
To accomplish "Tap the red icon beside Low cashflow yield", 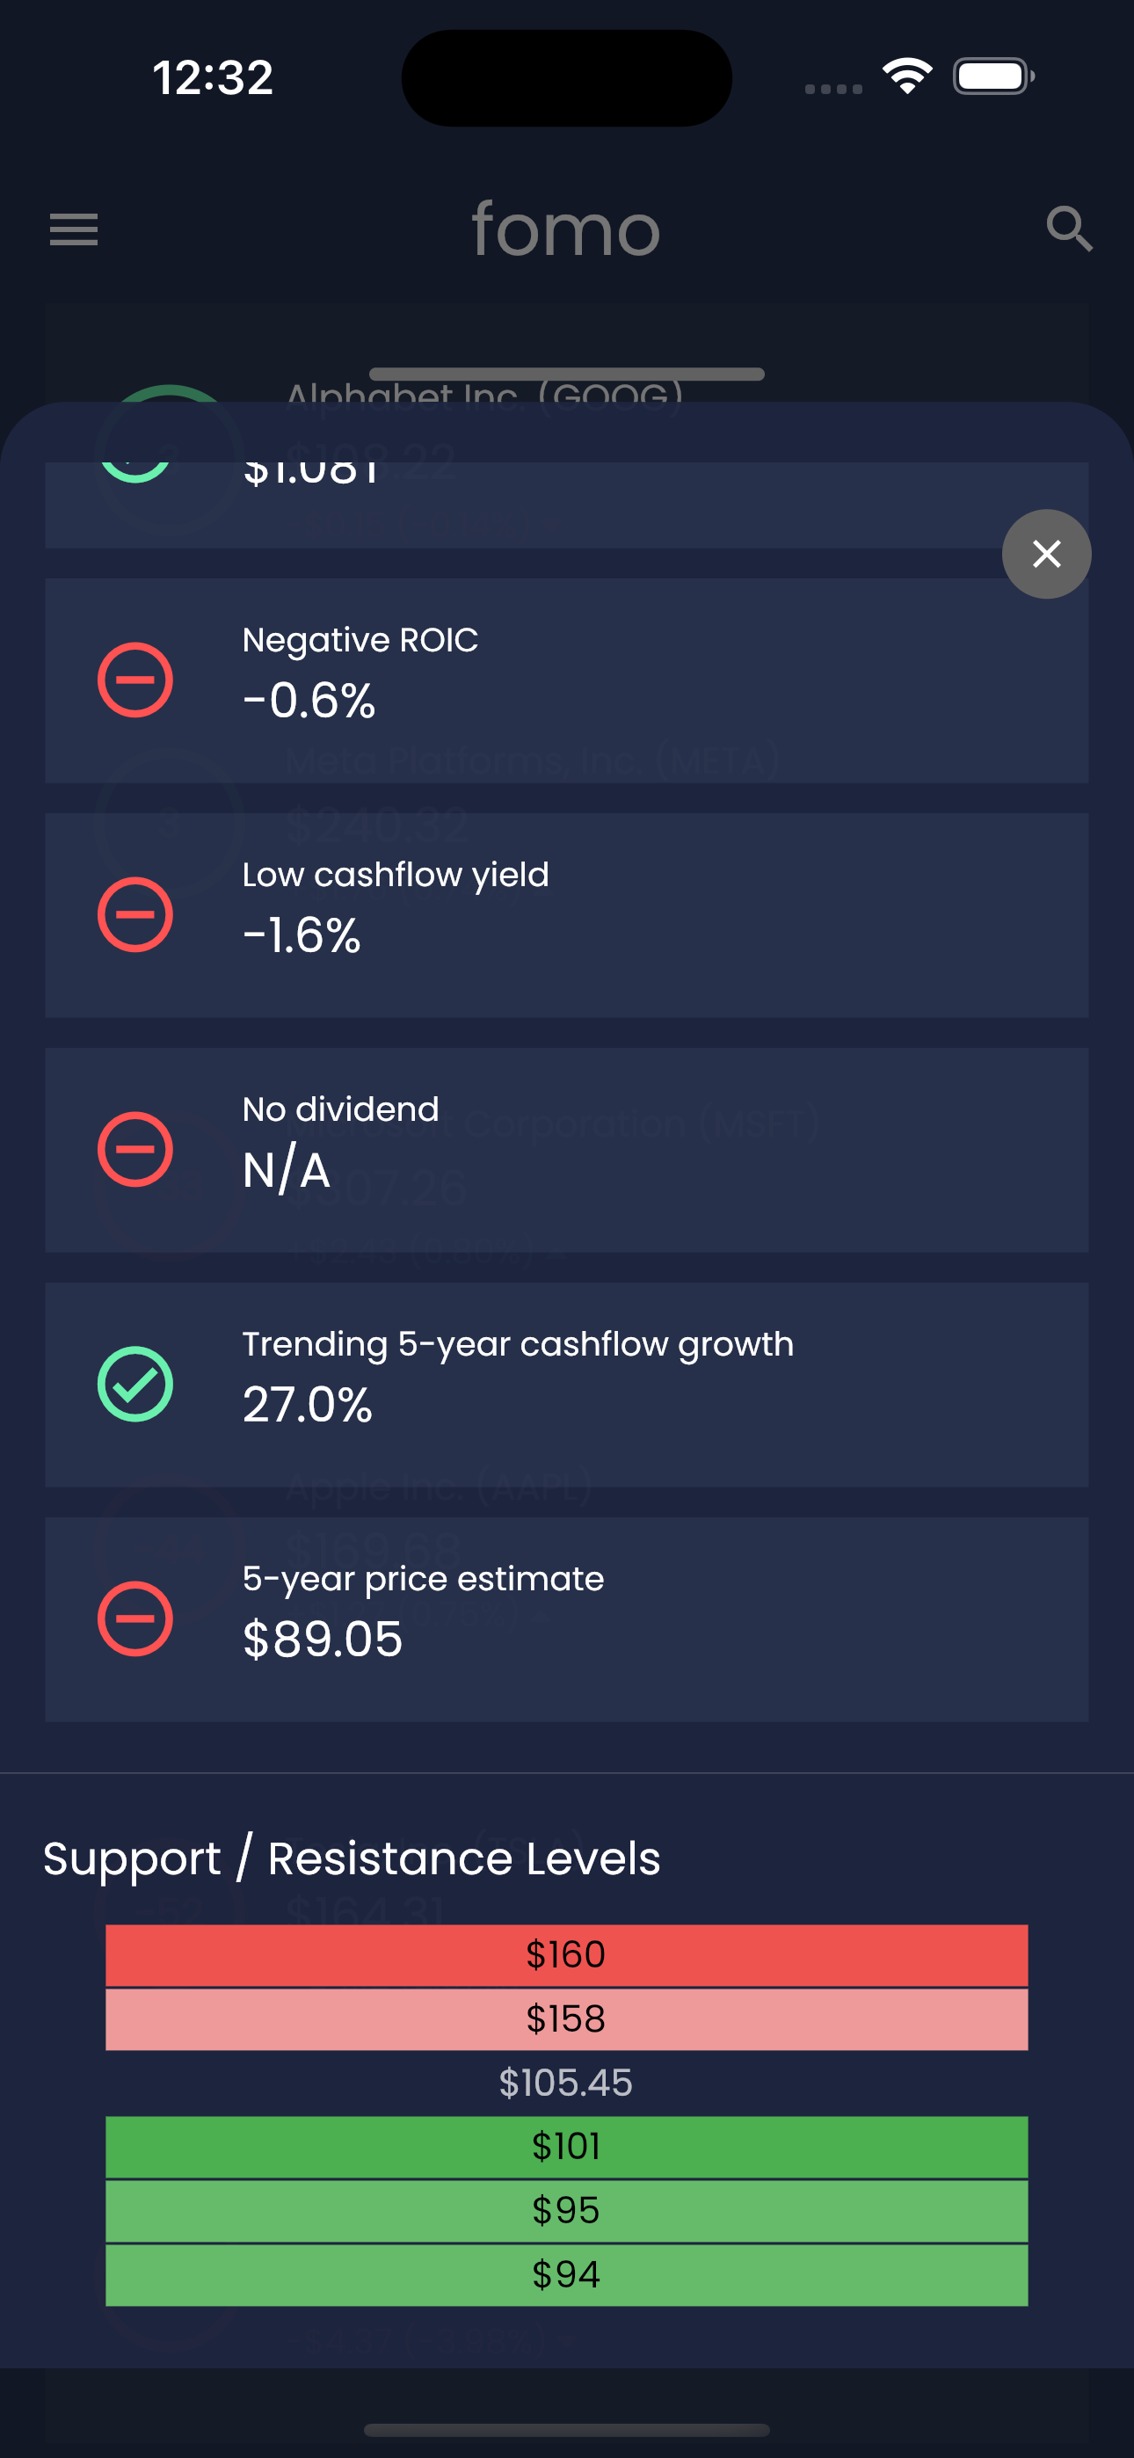I will tap(134, 915).
